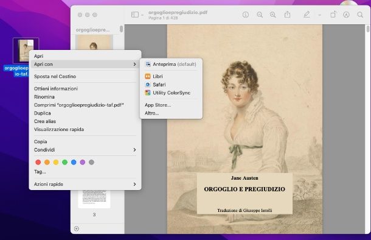Choose Visualizzazione rapida

(x=85, y=129)
